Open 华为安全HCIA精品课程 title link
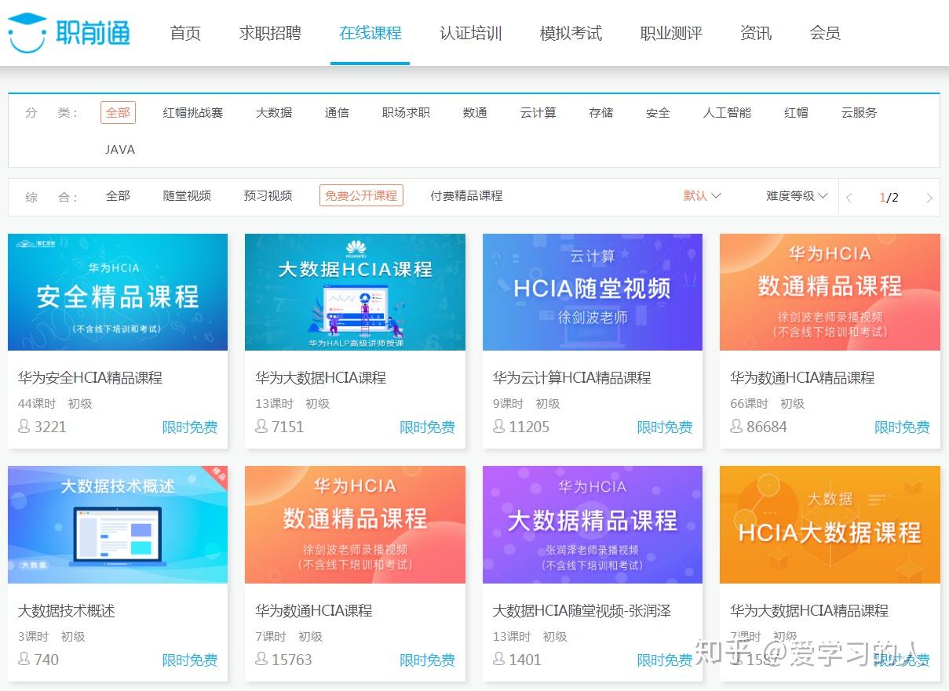 pyautogui.click(x=90, y=377)
